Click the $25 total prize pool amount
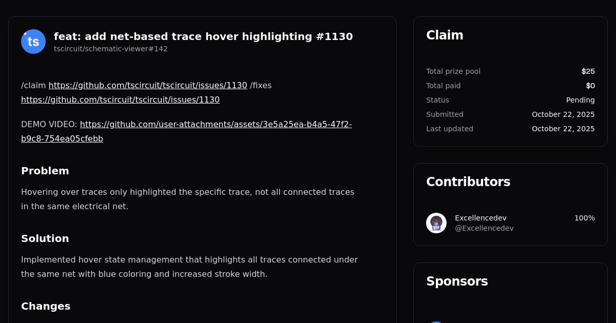 coord(588,71)
